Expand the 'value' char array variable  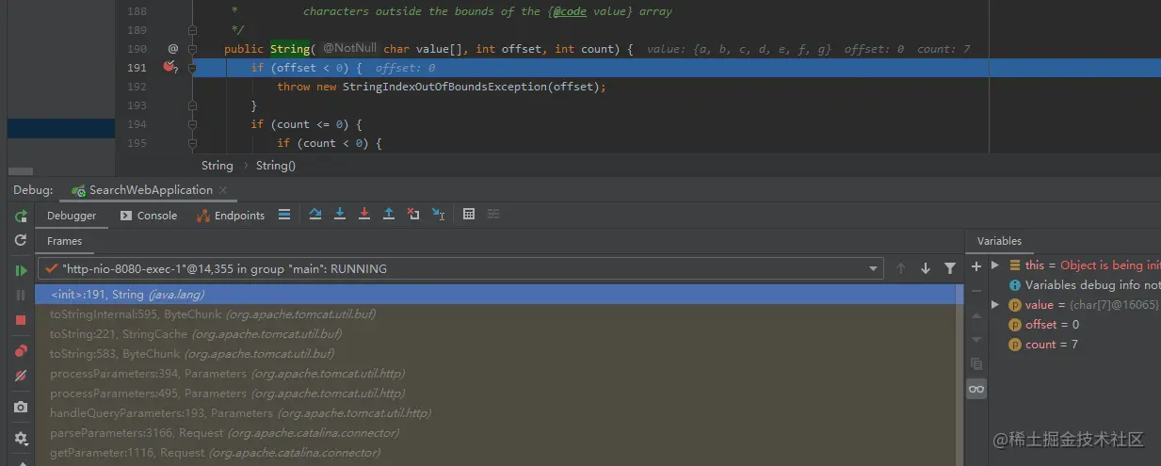pyautogui.click(x=995, y=305)
